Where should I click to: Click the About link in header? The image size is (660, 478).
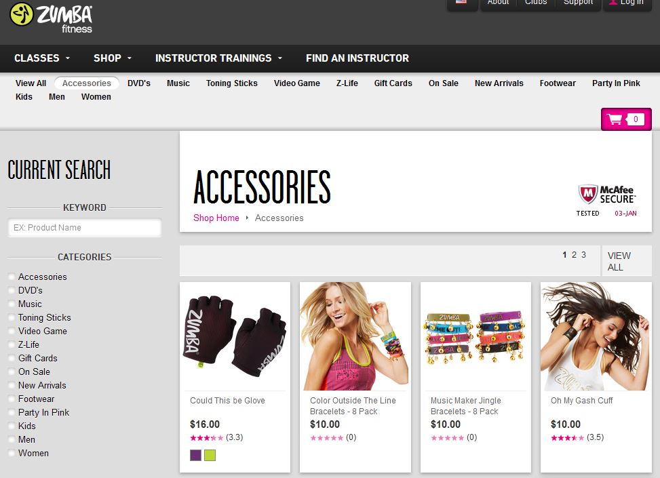(x=498, y=2)
